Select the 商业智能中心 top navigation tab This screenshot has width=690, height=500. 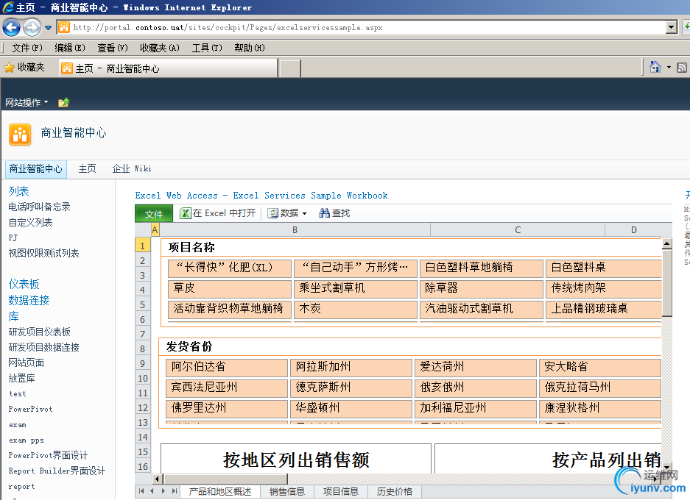click(x=36, y=168)
